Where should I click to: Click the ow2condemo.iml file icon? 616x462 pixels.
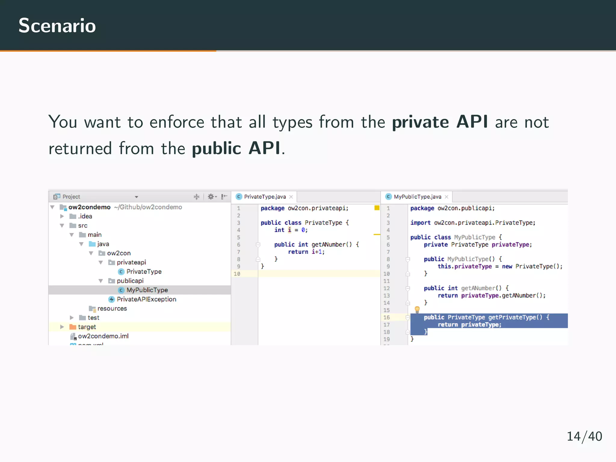click(73, 336)
